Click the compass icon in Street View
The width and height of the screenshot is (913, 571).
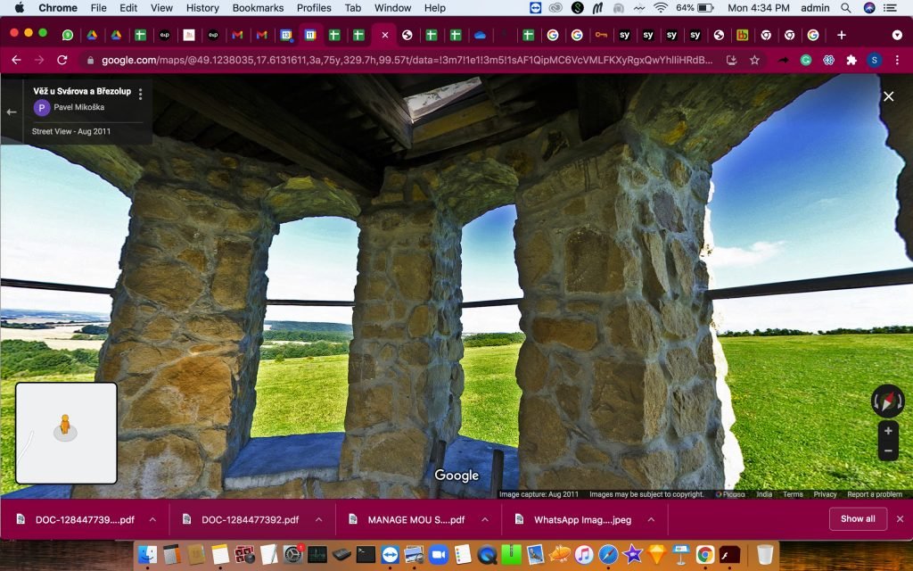point(887,401)
